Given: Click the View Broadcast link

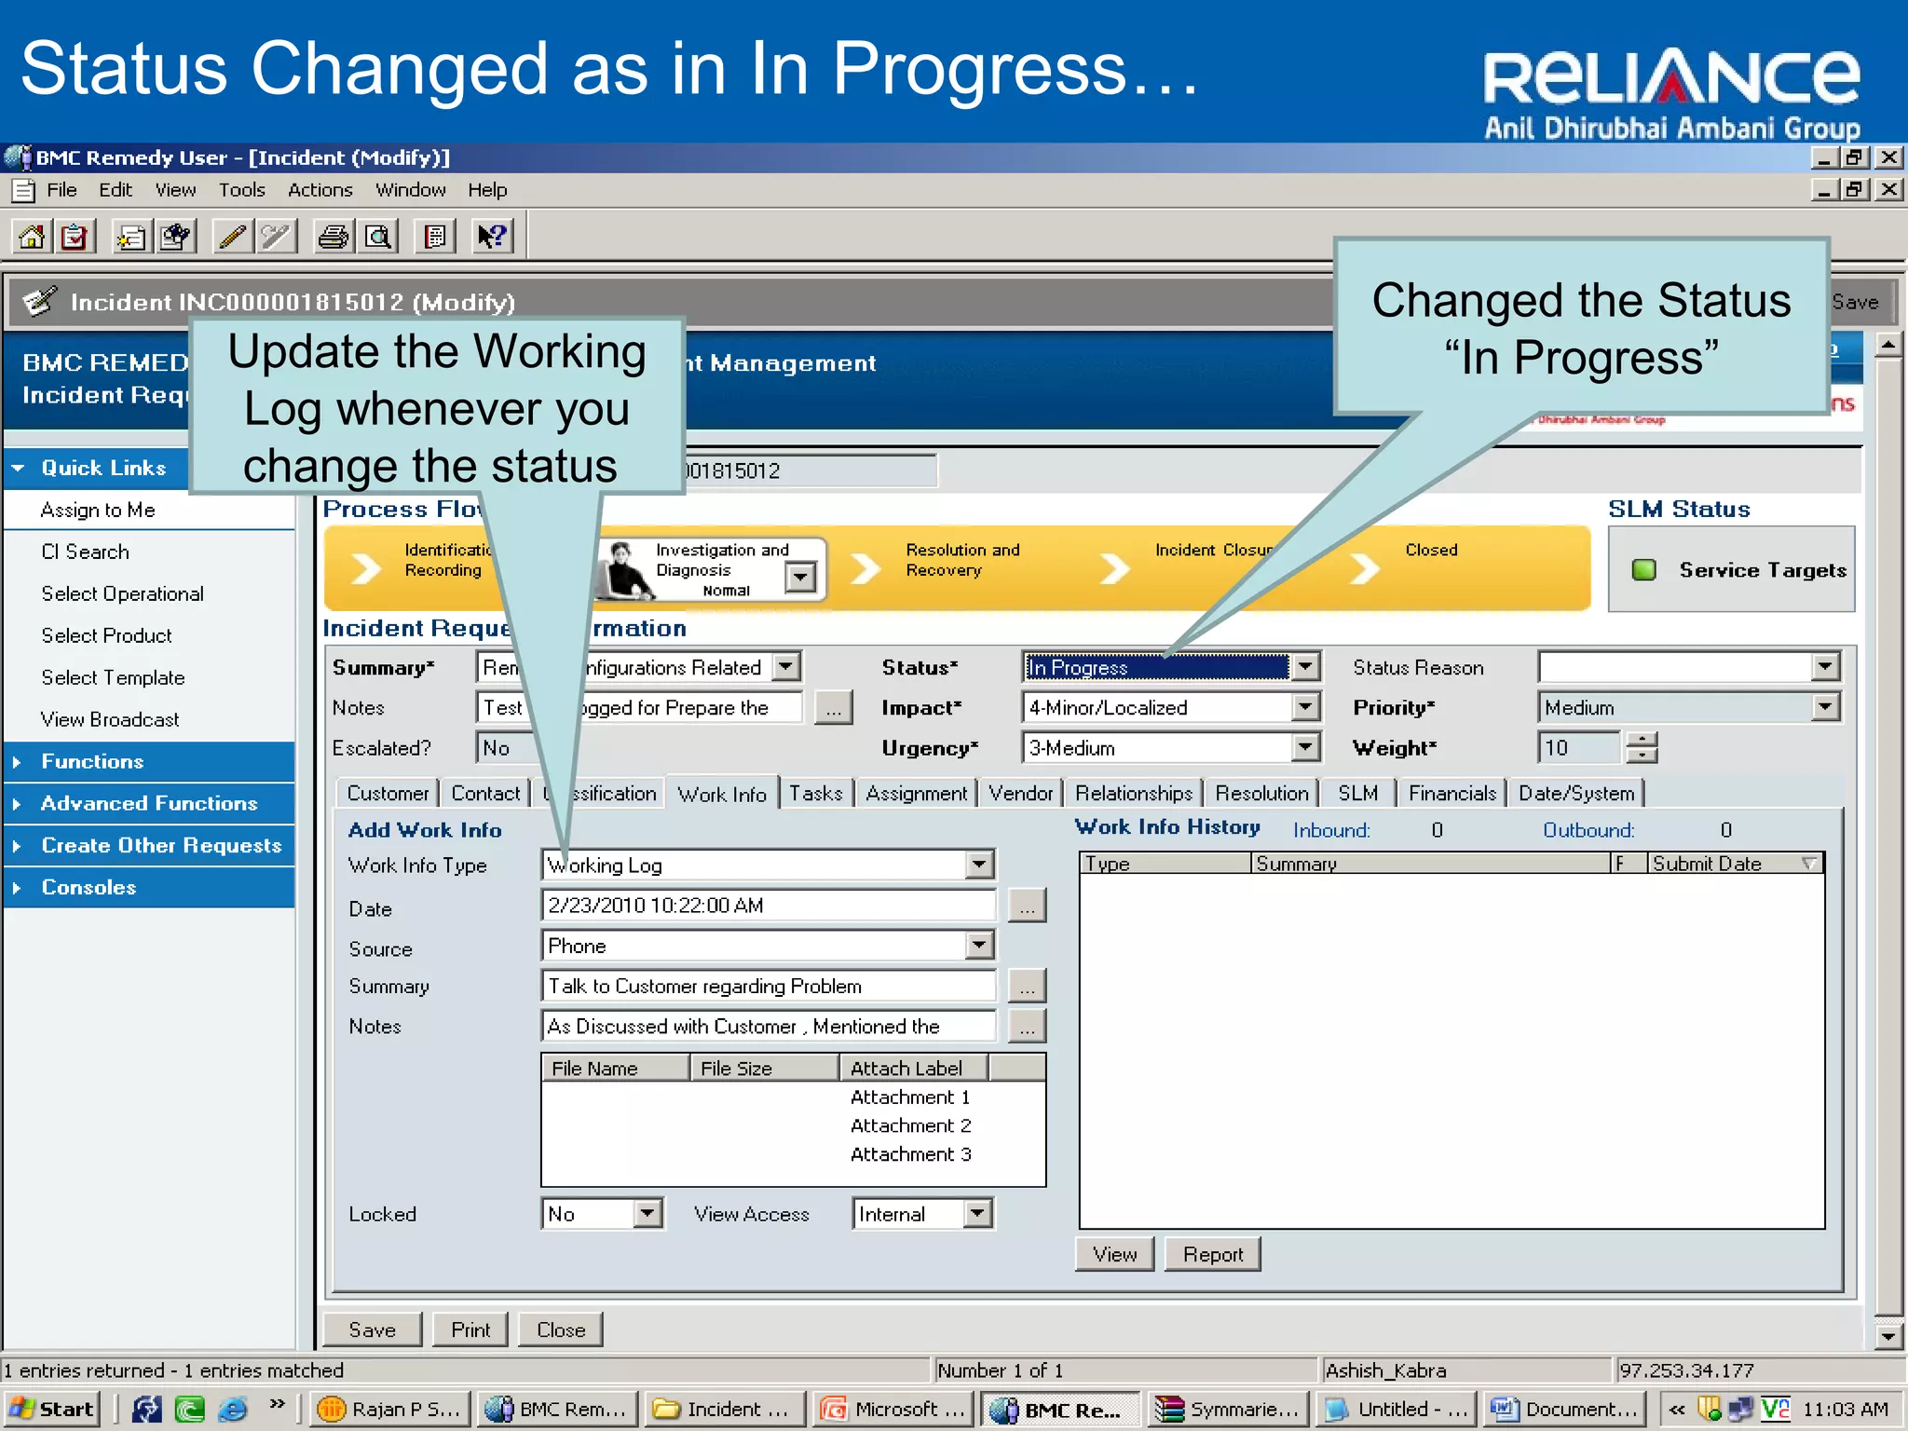Looking at the screenshot, I should coord(110,719).
